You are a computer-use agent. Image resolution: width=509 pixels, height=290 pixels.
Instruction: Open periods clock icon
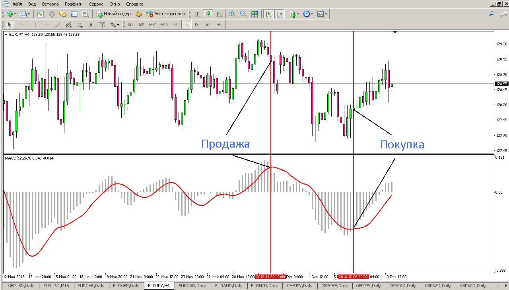(x=306, y=14)
